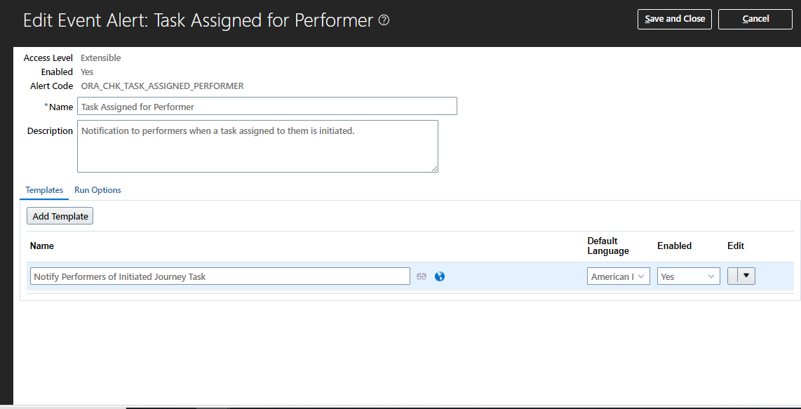801x409 pixels.
Task: Click the Name column header
Action: (41, 246)
